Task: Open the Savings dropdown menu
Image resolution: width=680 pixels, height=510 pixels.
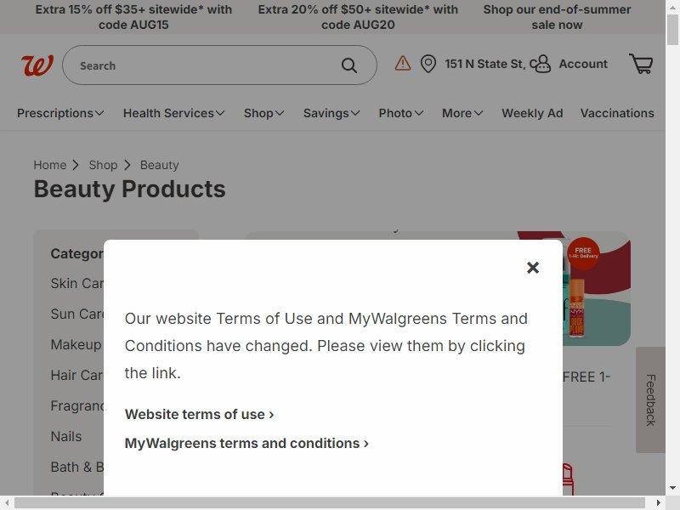Action: click(331, 113)
